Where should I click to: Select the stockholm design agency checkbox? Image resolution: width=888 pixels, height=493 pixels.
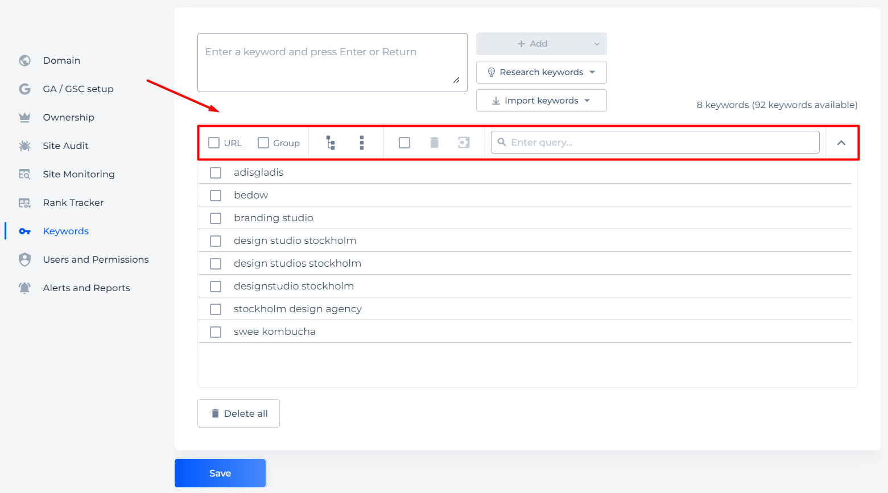216,309
